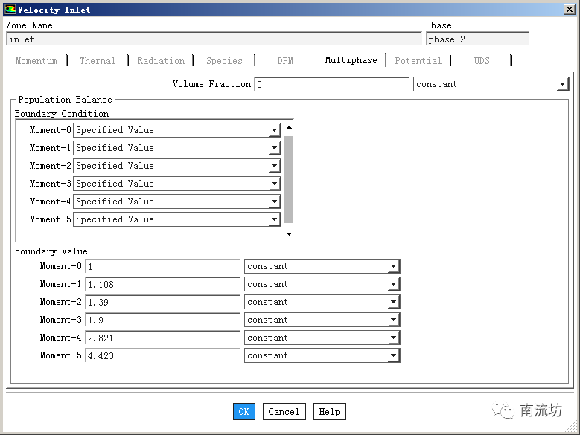The image size is (580, 435).
Task: Open Moment-4 boundary value constant dropdown
Action: (x=393, y=338)
